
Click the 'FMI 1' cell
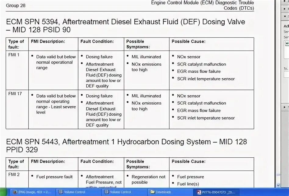coord(14,55)
